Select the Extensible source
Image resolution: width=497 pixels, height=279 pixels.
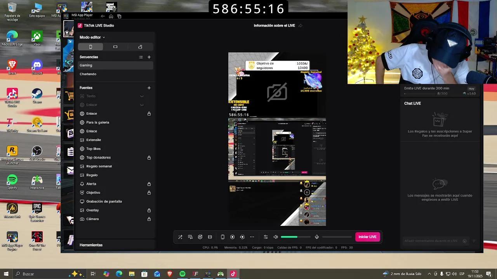click(115, 140)
